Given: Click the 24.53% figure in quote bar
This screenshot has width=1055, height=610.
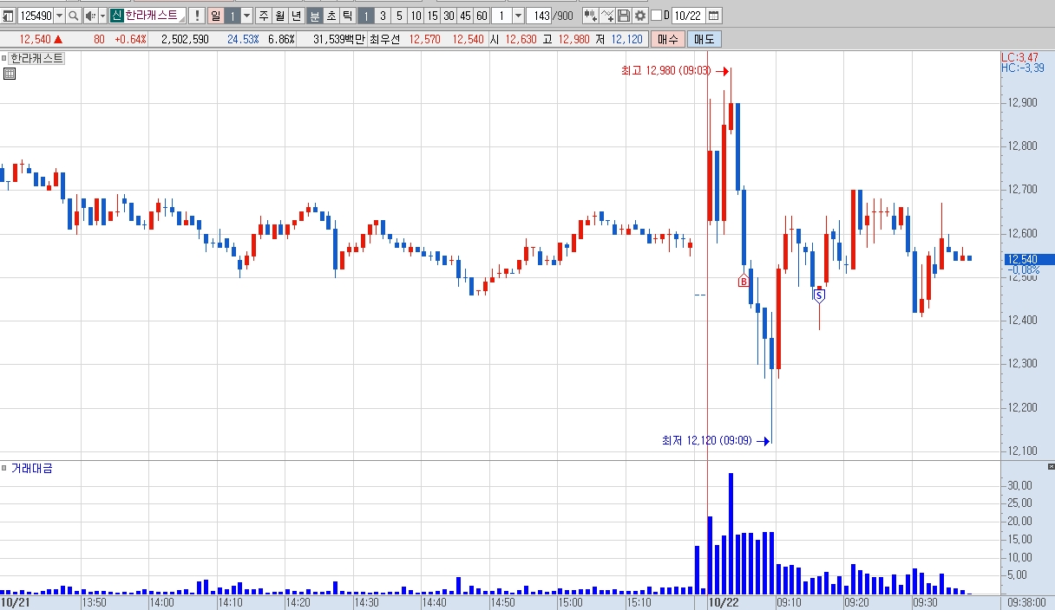Looking at the screenshot, I should (x=243, y=39).
